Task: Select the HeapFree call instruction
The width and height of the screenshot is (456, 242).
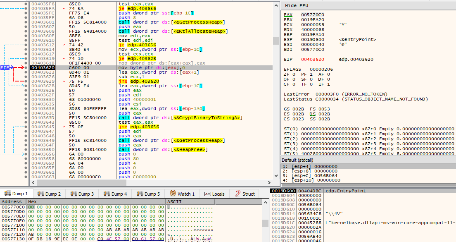Action: click(x=163, y=149)
